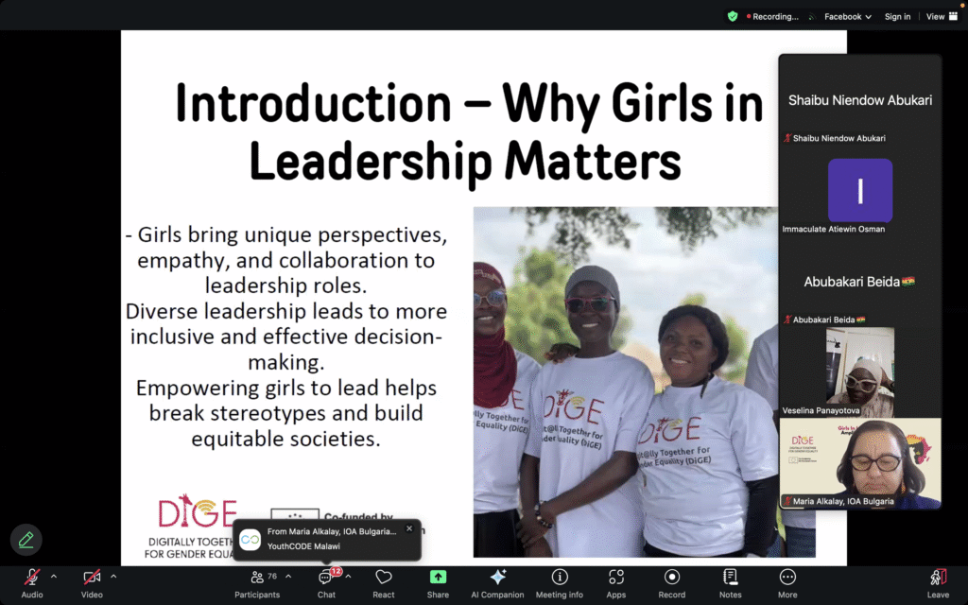Dismiss the chat notification from Maria Alkalay
The height and width of the screenshot is (605, 968).
coord(409,528)
